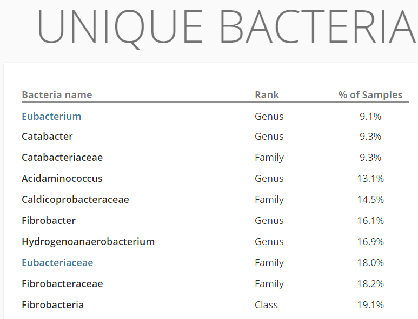This screenshot has width=418, height=319.
Task: Click the 18.2% value for Fibrobacteraceae
Action: 370,284
